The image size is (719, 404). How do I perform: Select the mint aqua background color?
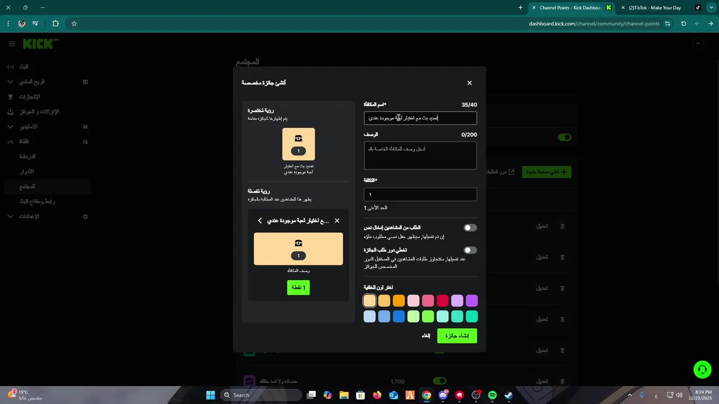[x=443, y=316]
